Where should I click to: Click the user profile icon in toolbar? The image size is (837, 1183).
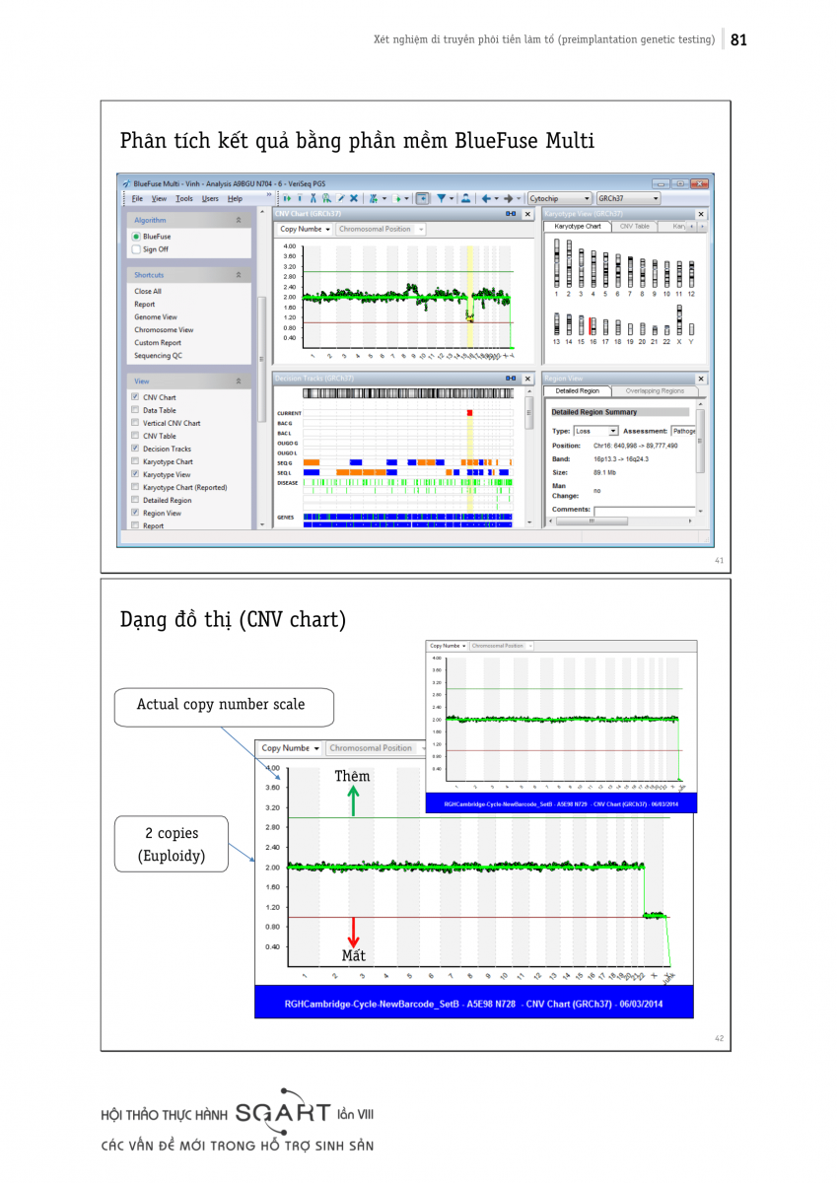(x=465, y=198)
